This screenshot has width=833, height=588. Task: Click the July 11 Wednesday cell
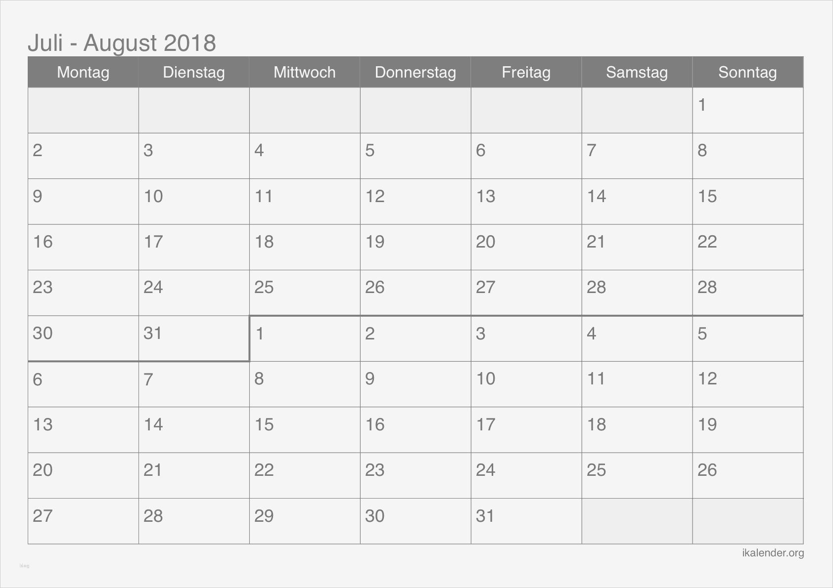point(305,202)
